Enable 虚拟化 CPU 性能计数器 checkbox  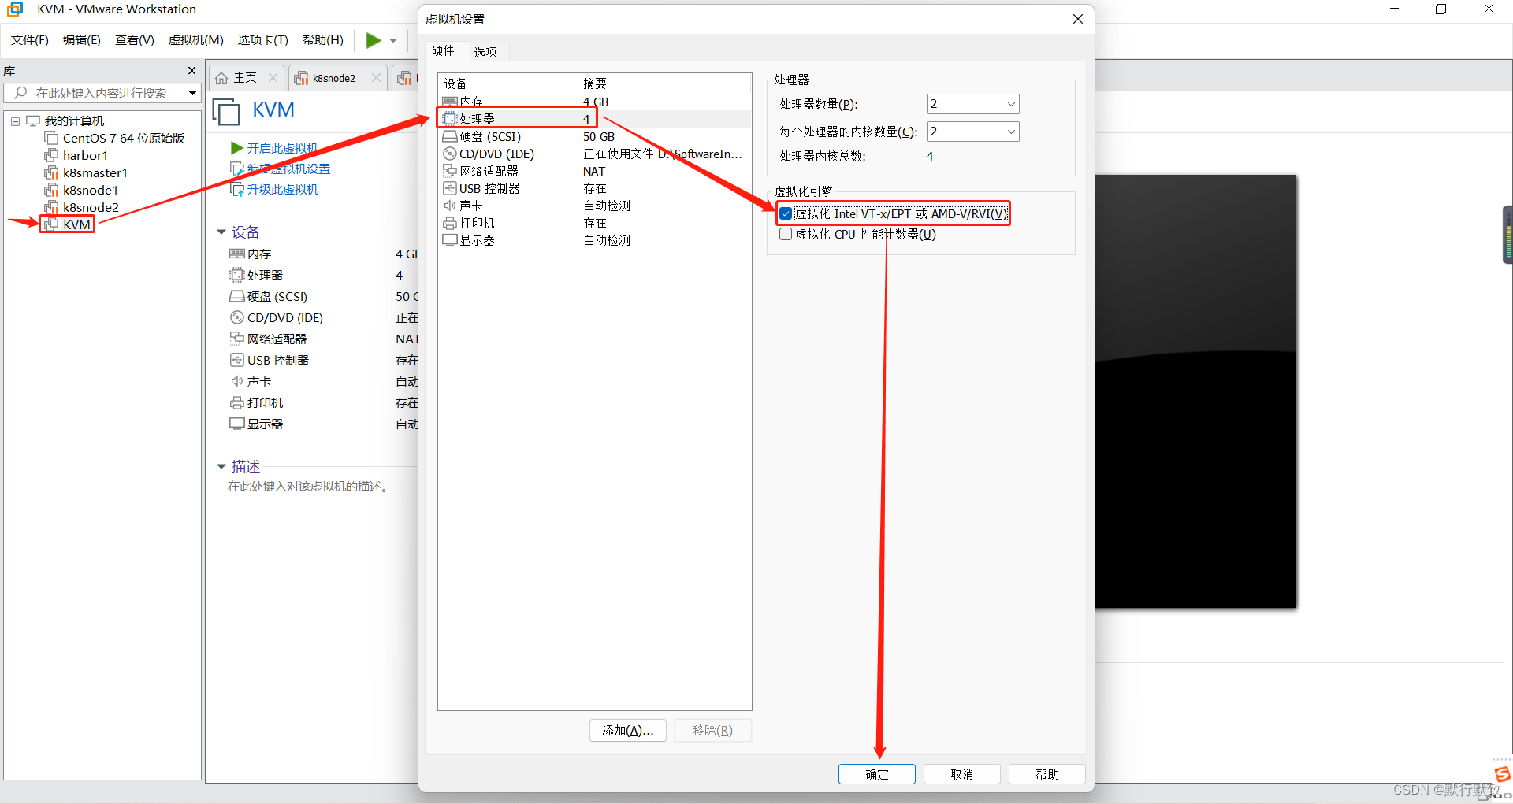(786, 234)
